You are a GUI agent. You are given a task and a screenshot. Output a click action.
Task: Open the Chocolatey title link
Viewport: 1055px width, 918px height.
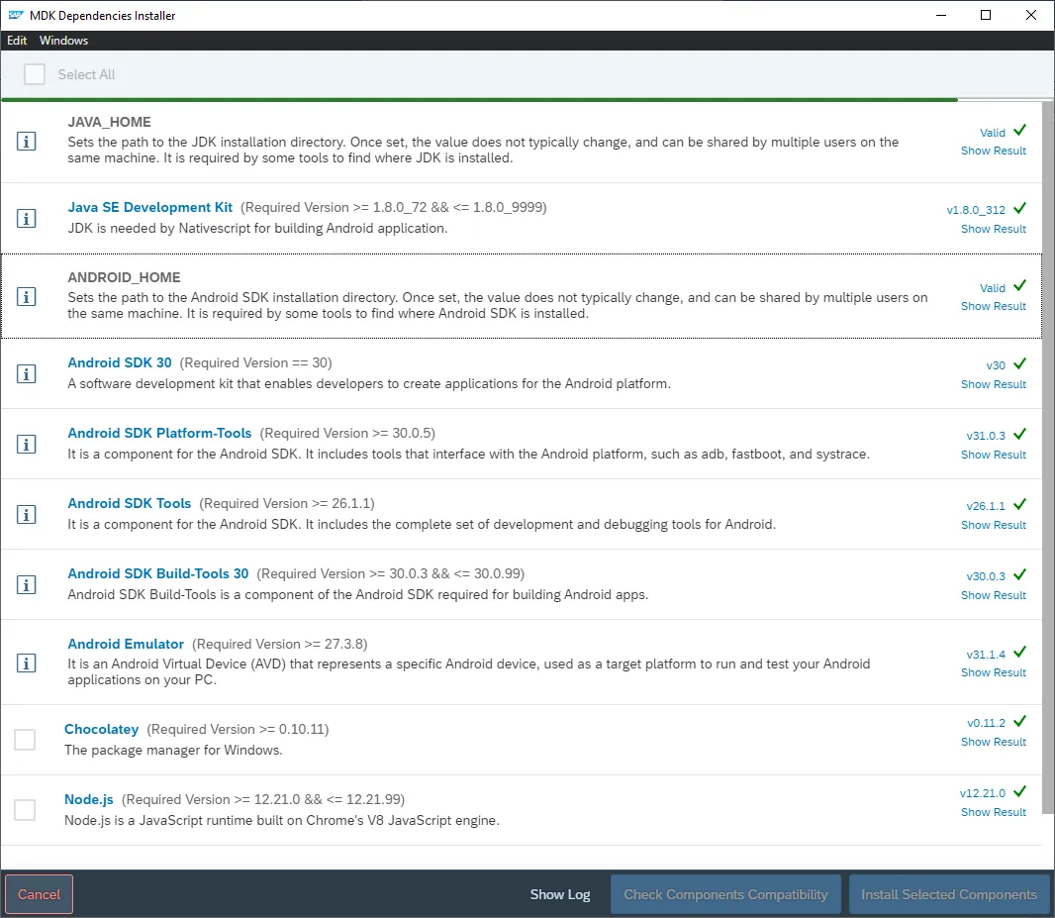(101, 729)
